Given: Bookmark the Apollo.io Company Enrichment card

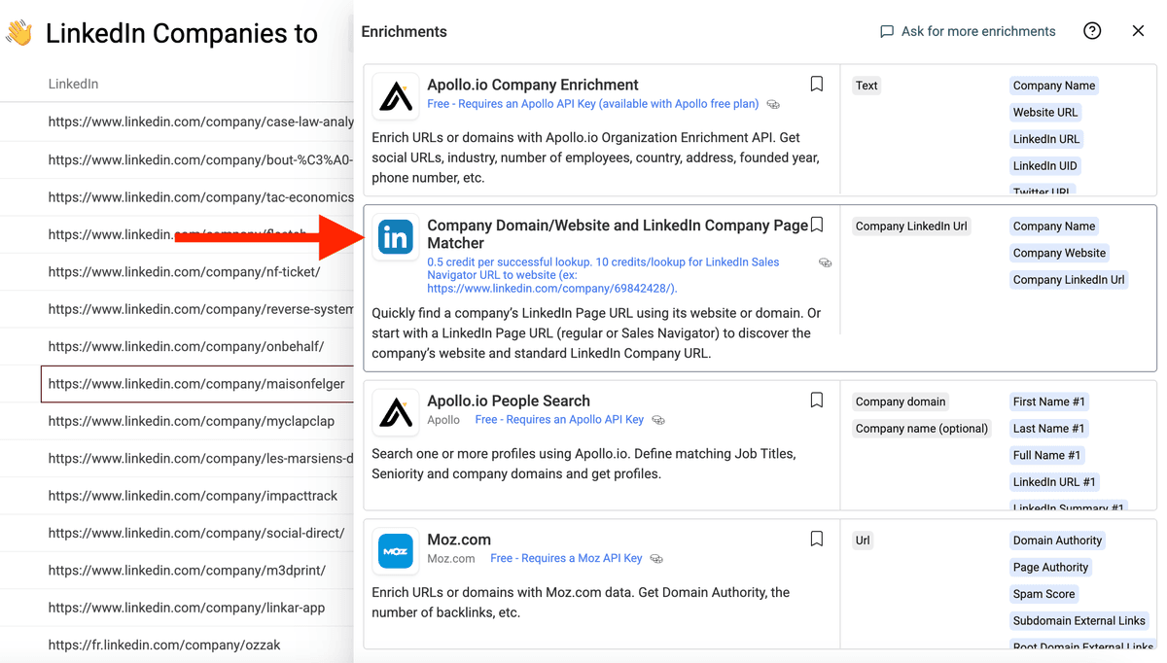Looking at the screenshot, I should pyautogui.click(x=817, y=85).
